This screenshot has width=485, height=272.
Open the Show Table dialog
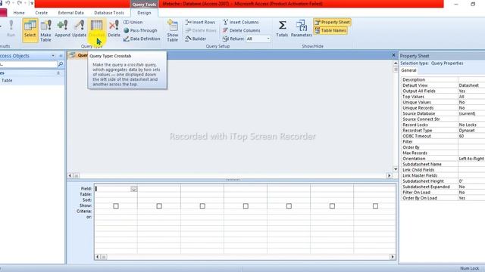click(172, 30)
